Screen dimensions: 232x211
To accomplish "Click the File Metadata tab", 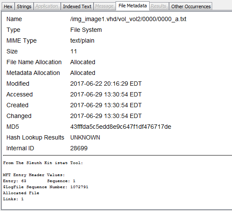I will tap(132, 6).
